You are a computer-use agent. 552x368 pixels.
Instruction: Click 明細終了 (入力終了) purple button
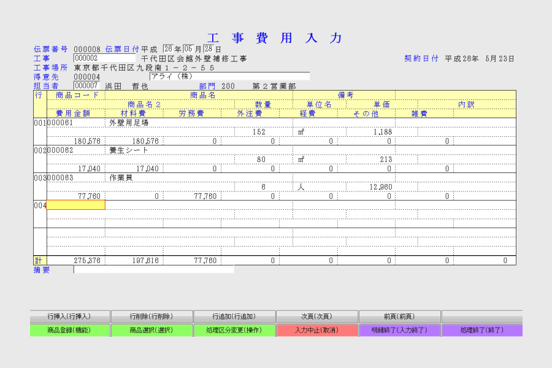[x=399, y=330]
